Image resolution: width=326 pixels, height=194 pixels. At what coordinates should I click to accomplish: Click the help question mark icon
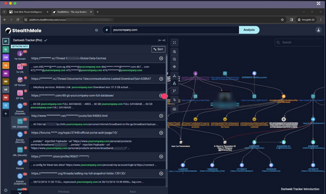point(96,30)
